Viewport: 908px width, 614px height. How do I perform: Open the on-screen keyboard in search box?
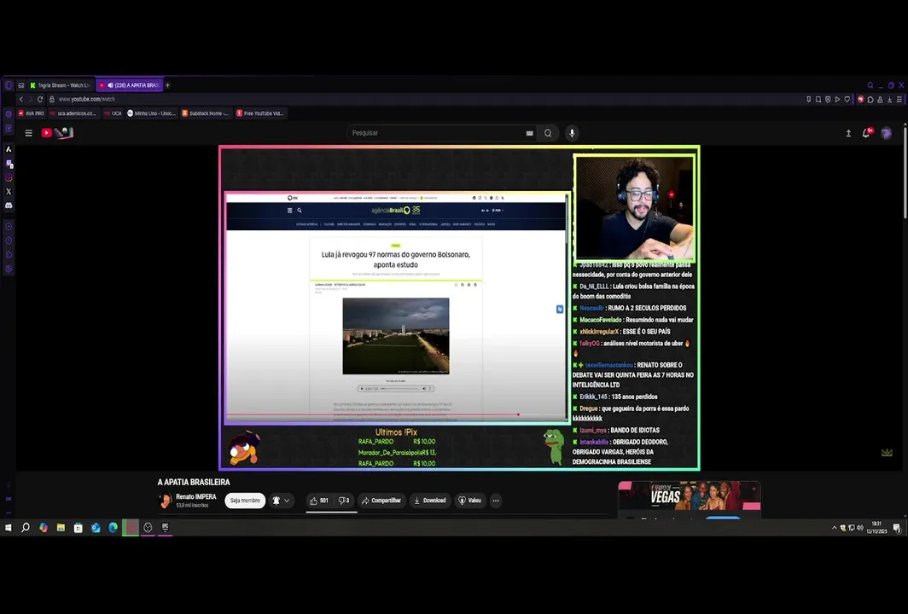(529, 133)
